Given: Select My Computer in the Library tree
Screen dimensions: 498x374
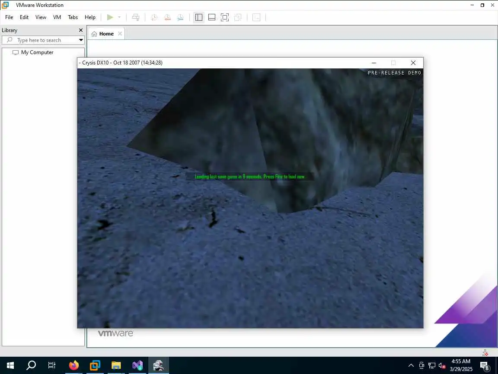Looking at the screenshot, I should click(x=37, y=52).
